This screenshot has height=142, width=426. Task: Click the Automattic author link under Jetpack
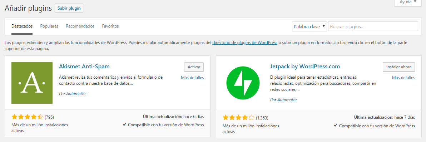[x=287, y=100]
